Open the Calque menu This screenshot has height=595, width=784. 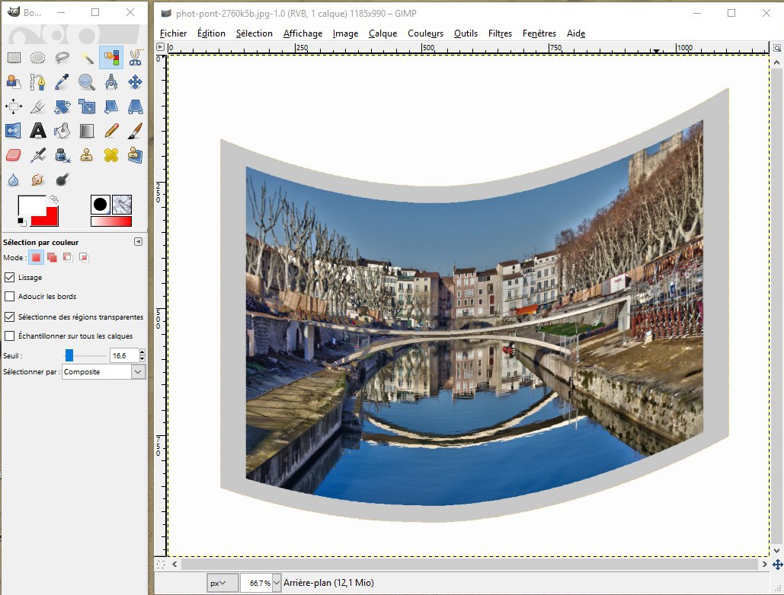point(382,33)
